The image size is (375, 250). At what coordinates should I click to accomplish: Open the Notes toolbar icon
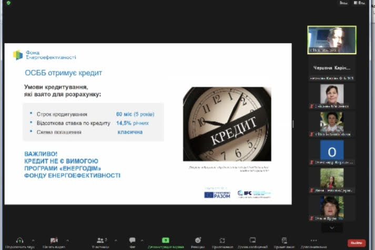click(284, 241)
